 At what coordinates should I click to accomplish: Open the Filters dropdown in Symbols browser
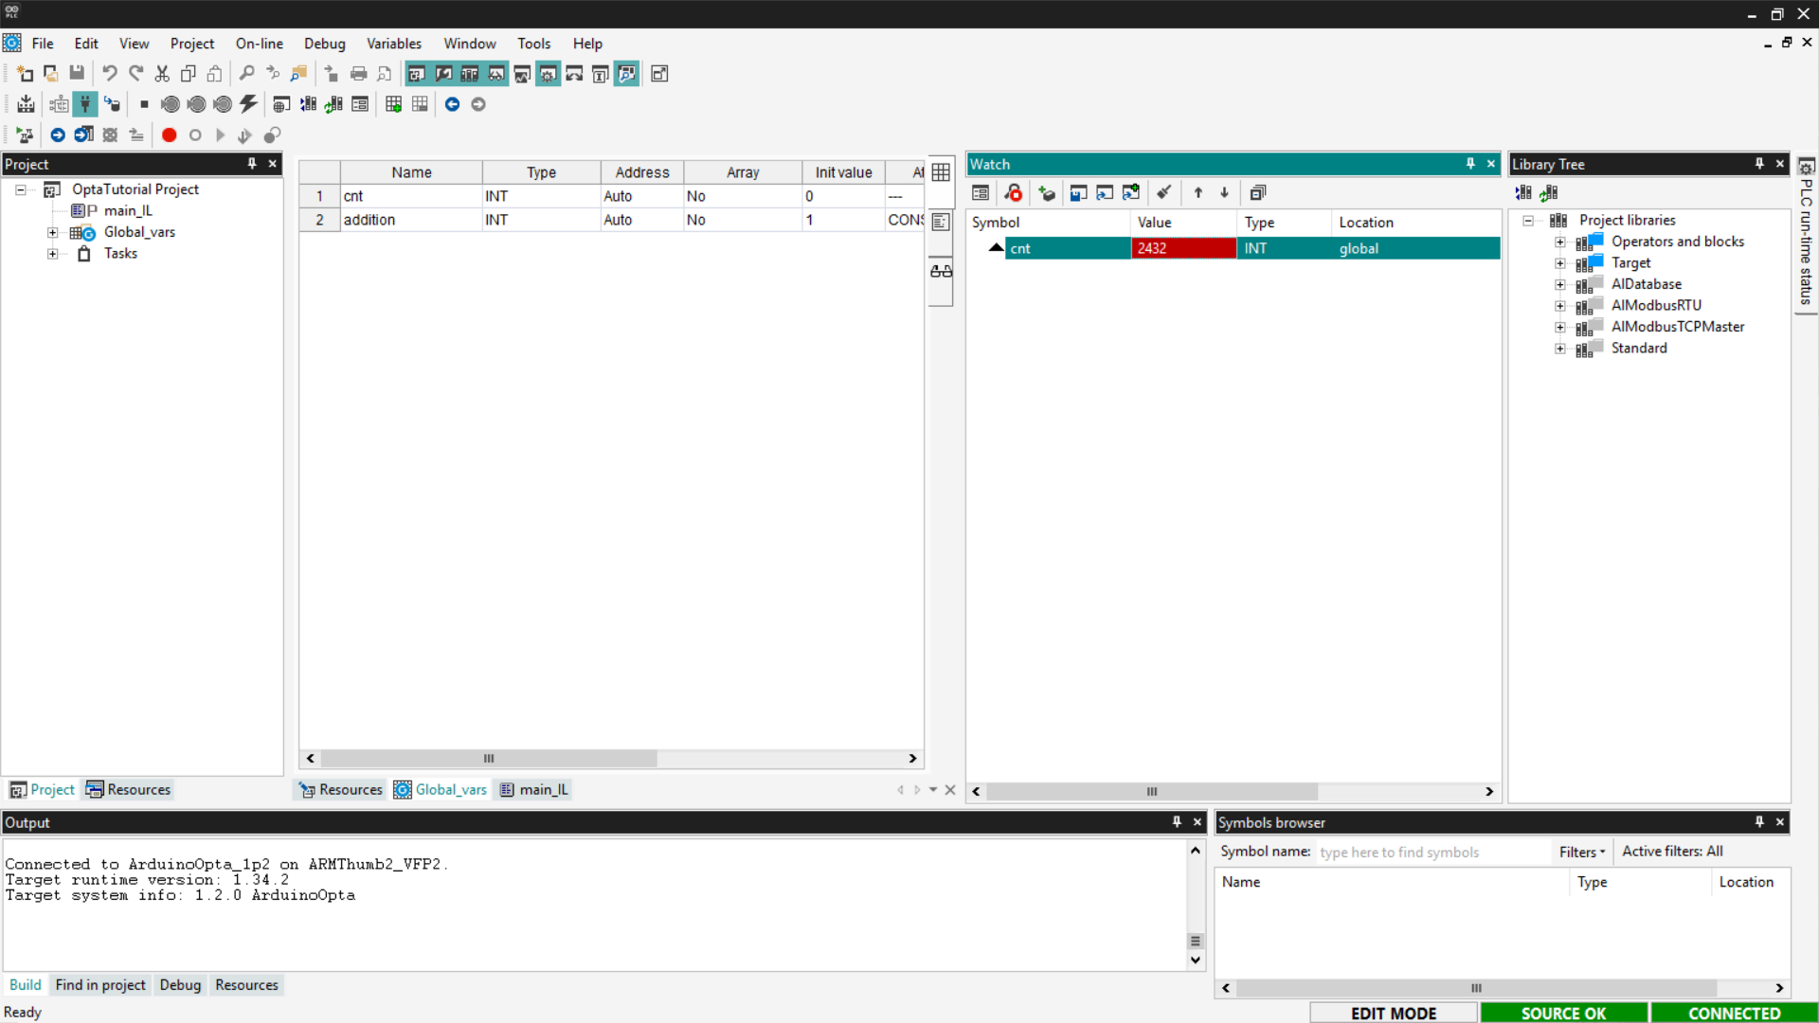pyautogui.click(x=1581, y=852)
